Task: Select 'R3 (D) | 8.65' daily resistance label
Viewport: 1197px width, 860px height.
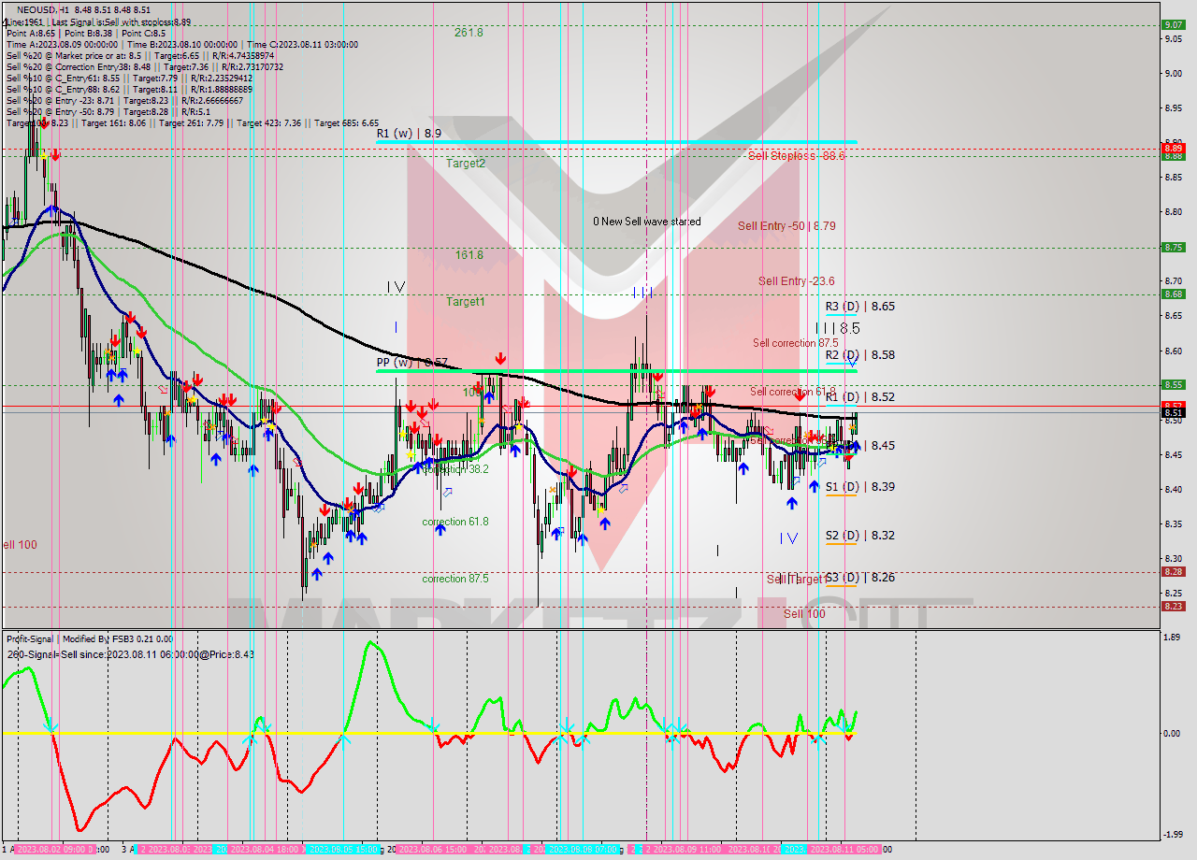Action: (x=859, y=306)
